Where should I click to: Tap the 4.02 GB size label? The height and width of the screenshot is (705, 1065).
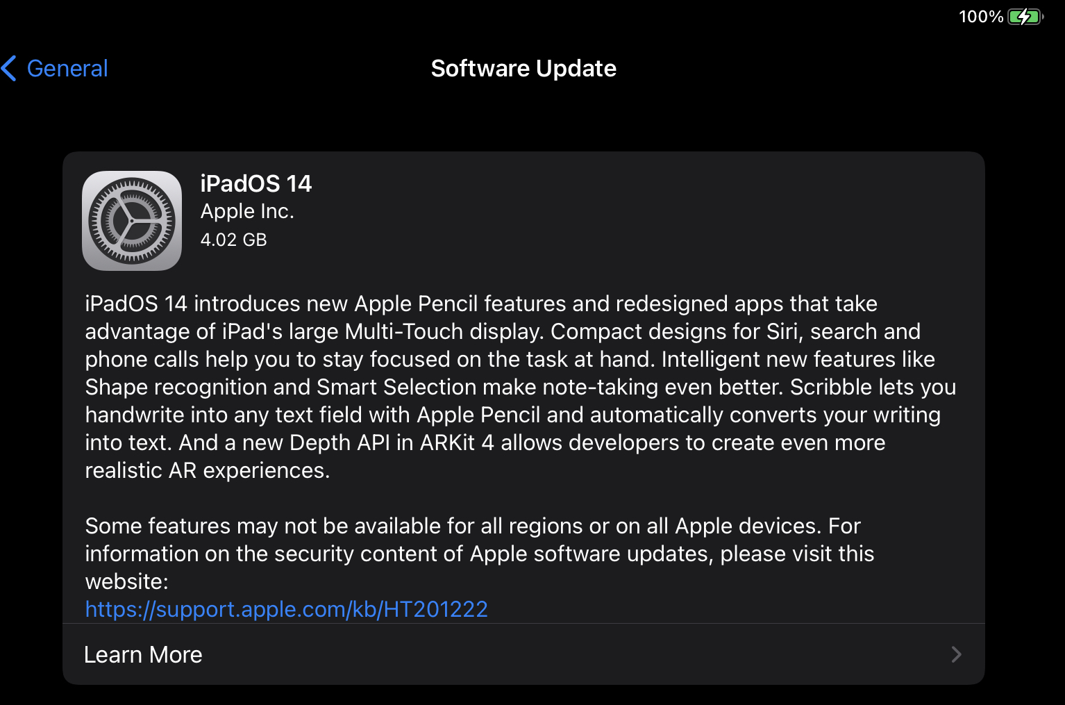point(233,240)
